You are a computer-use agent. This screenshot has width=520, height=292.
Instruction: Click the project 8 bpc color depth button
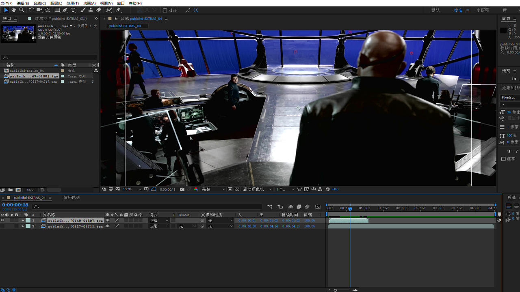(30, 190)
